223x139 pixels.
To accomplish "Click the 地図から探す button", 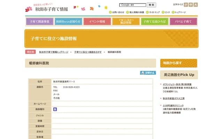I will click(x=178, y=63).
